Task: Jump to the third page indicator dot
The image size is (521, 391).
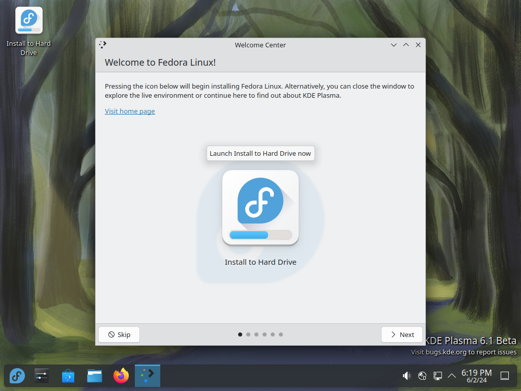Action: [x=256, y=334]
